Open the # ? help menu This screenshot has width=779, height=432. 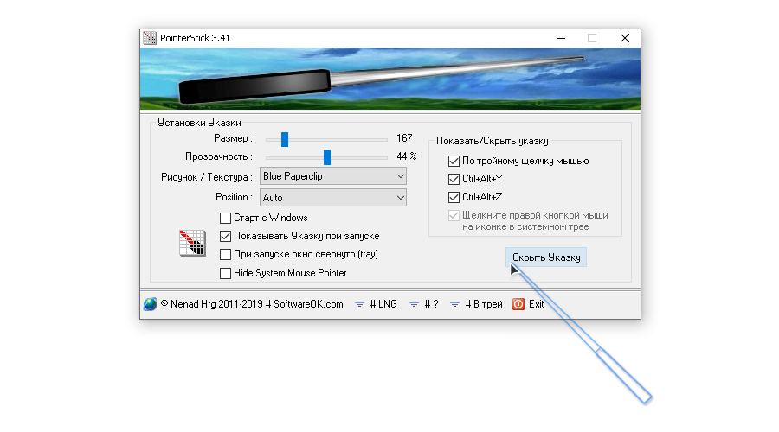[424, 304]
